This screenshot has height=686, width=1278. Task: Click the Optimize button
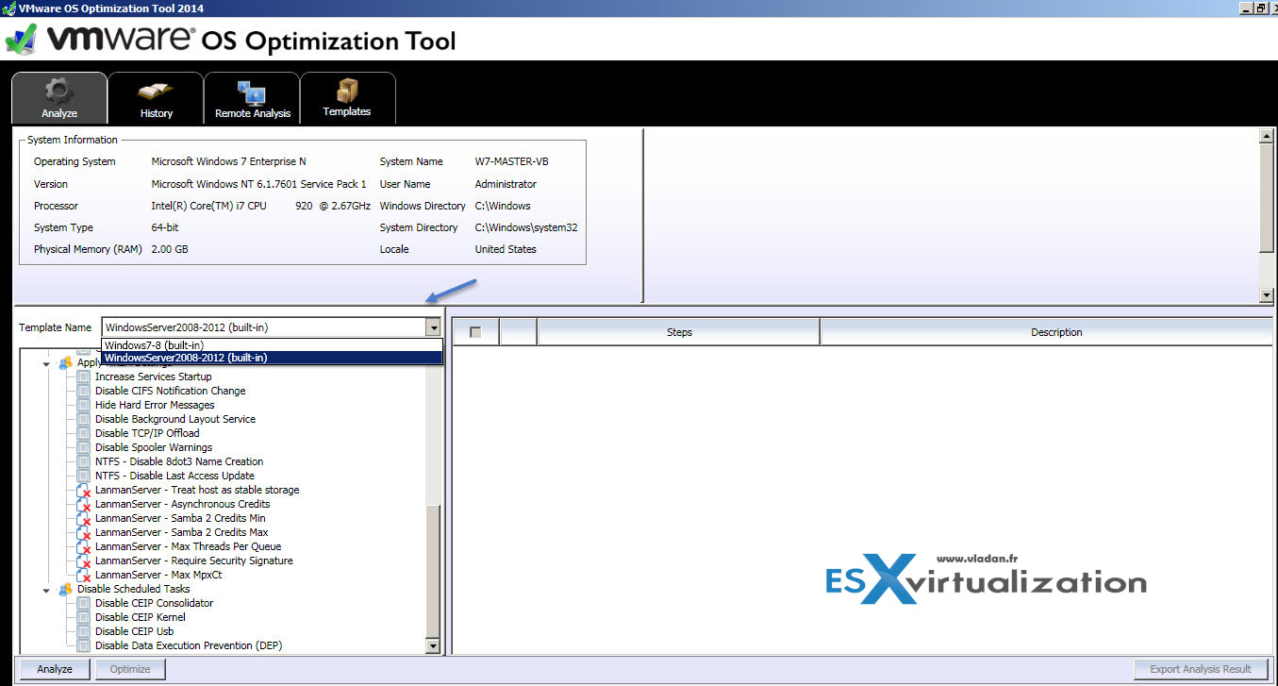pyautogui.click(x=130, y=669)
